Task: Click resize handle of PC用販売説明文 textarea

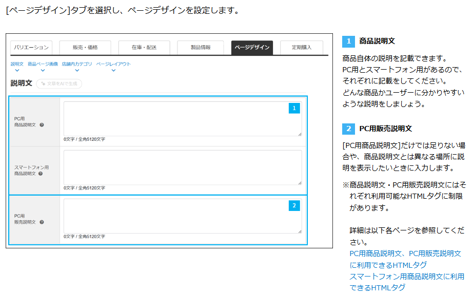Action: [300, 231]
